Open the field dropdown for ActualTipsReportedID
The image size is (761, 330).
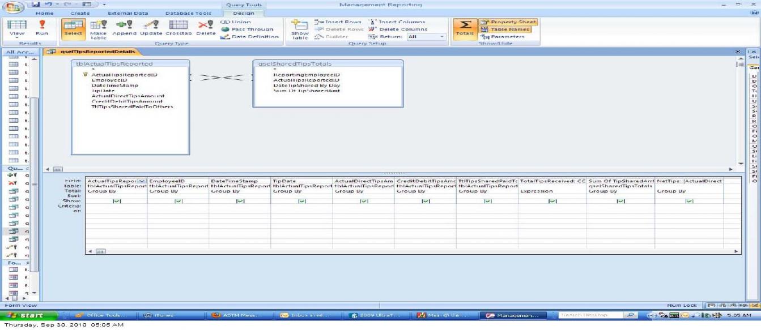(142, 181)
